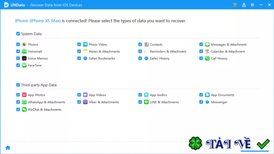Deselect the Notes & Attachments checkbox
Viewport: 274px width, 154px height.
[79, 52]
